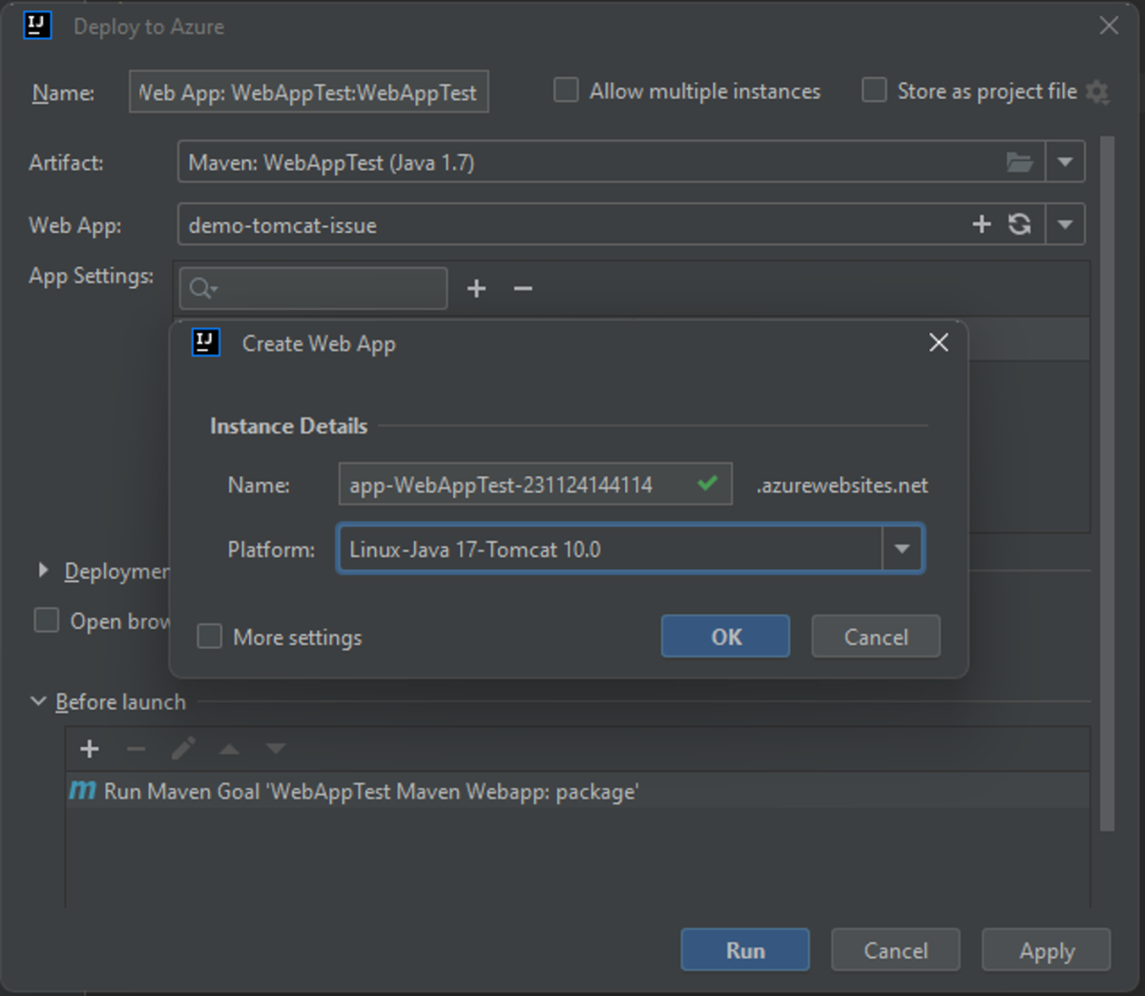Screen dimensions: 1145x996
Task: Check the More settings checkbox
Action: [209, 636]
